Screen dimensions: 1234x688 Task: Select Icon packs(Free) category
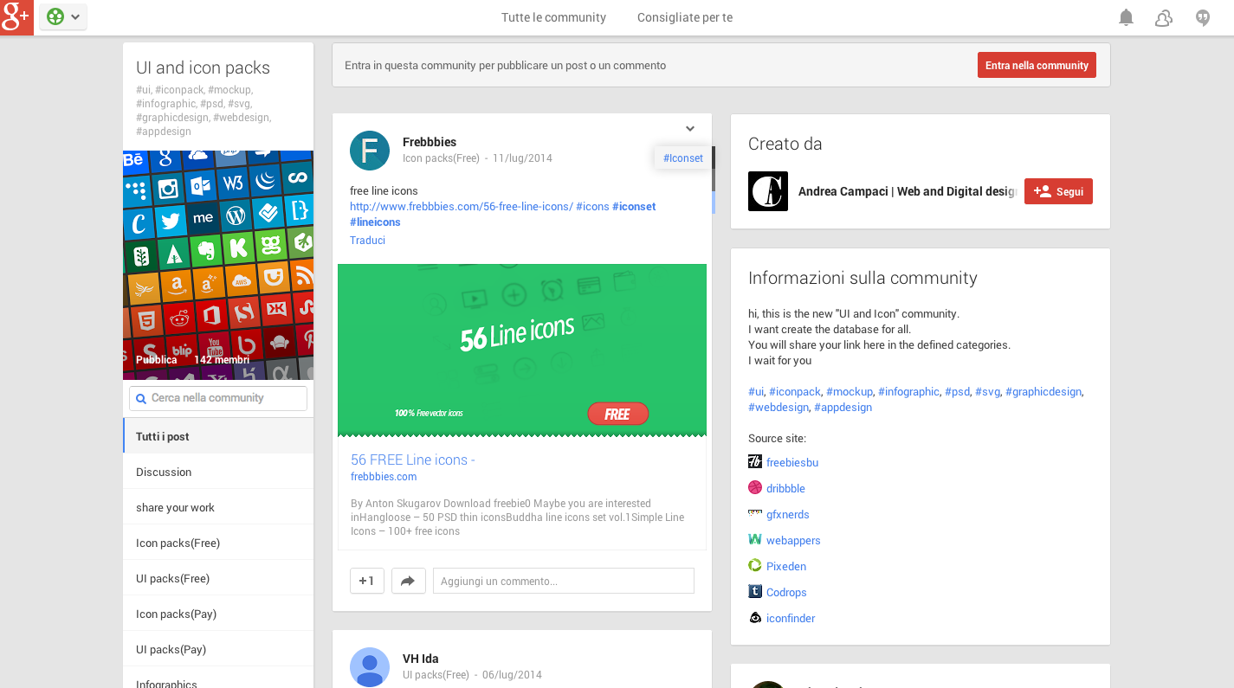[x=178, y=543]
